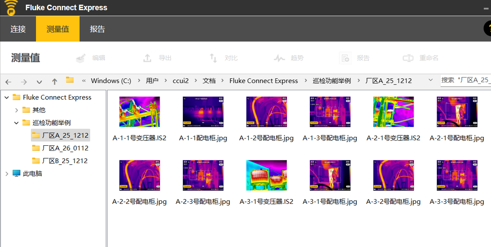
Task: Click the Report (报告) toolbar icon
Action: tap(345, 58)
